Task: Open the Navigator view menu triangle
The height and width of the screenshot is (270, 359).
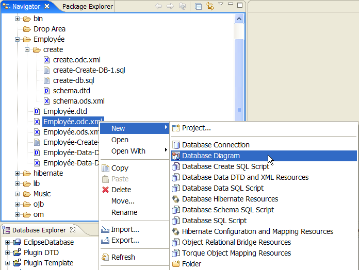Action: 221,4
